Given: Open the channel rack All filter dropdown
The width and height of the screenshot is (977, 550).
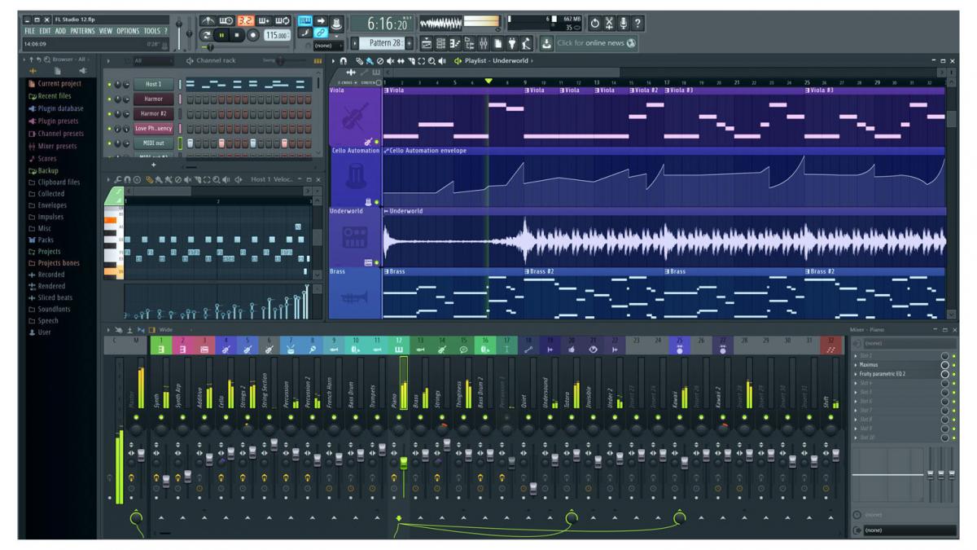Looking at the screenshot, I should tap(152, 60).
